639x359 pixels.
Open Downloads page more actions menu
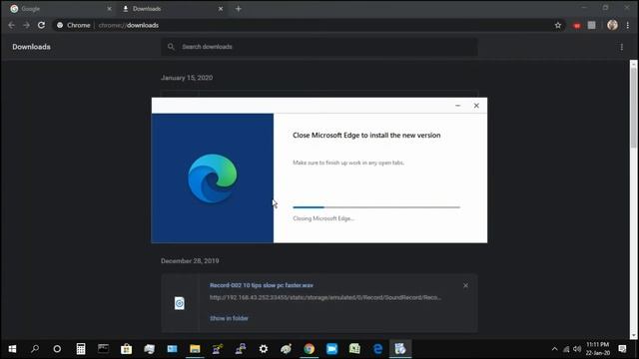[621, 47]
